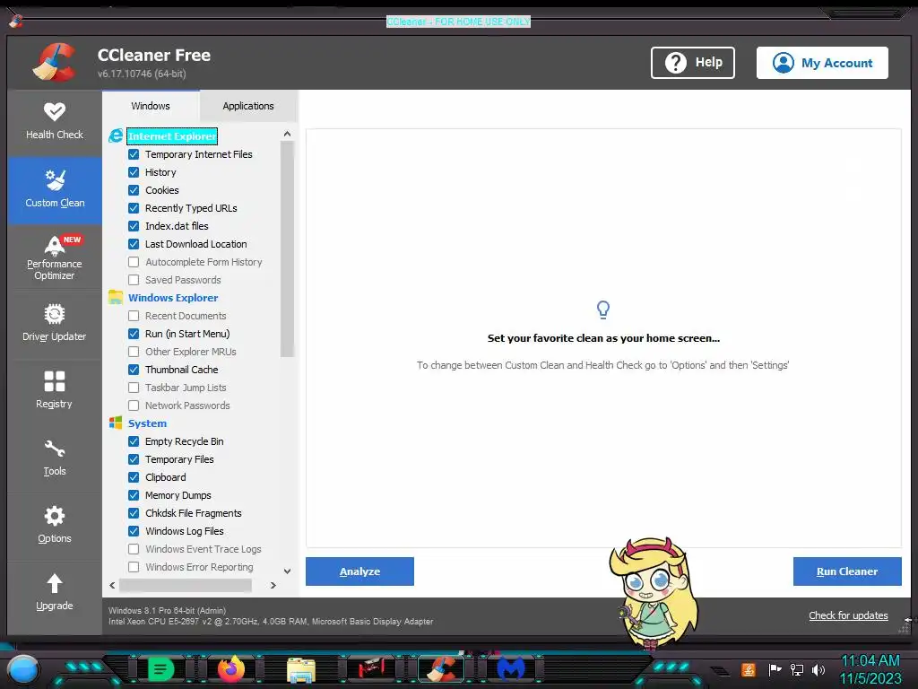This screenshot has width=918, height=689.
Task: Switch to the Applications tab
Action: click(248, 106)
